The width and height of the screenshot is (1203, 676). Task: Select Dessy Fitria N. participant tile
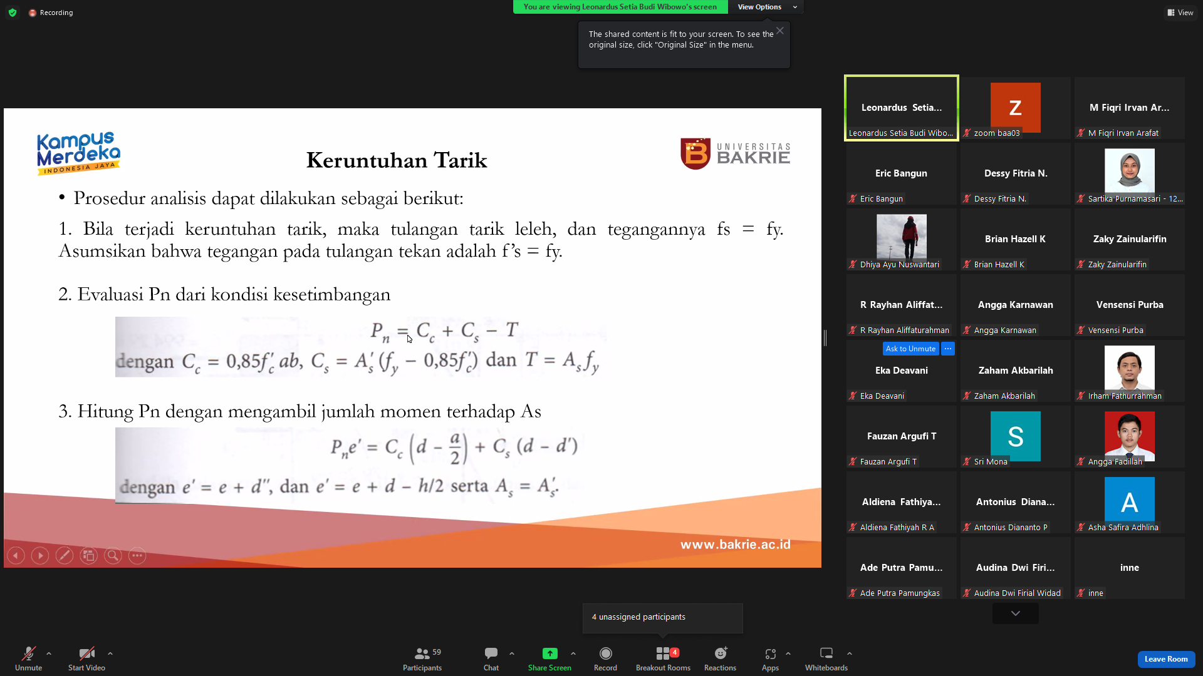1016,174
